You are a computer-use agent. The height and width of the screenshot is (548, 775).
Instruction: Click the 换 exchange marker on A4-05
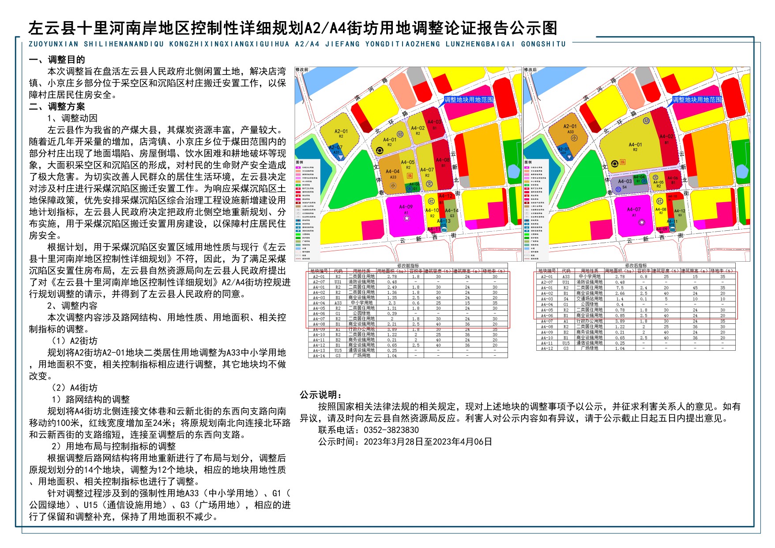(410, 176)
